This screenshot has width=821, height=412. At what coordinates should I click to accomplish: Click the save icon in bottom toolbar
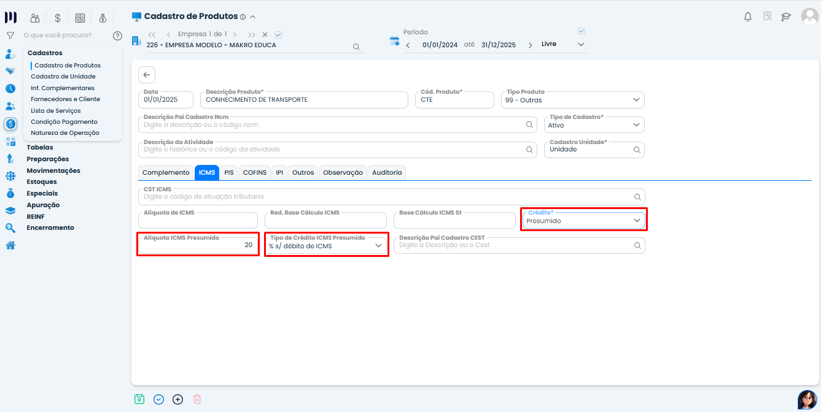tap(139, 399)
